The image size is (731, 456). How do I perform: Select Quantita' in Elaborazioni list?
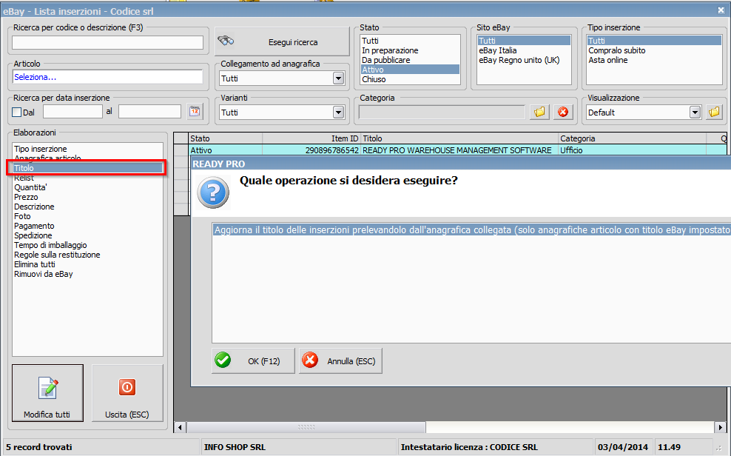87,187
